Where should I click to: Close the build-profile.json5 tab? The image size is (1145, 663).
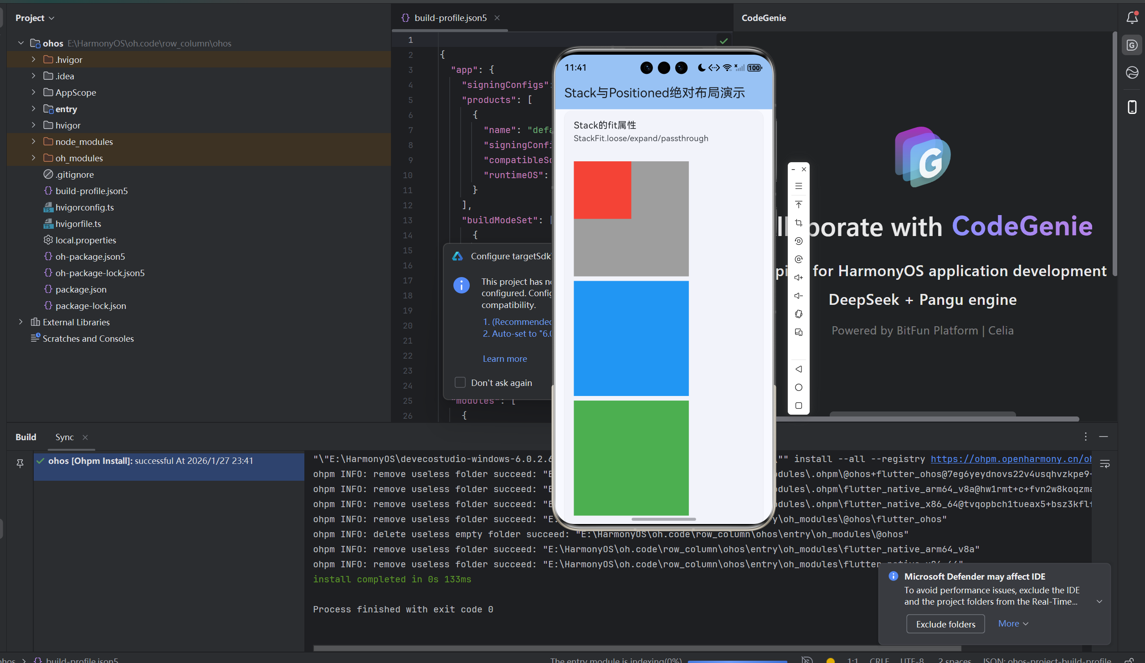tap(497, 18)
